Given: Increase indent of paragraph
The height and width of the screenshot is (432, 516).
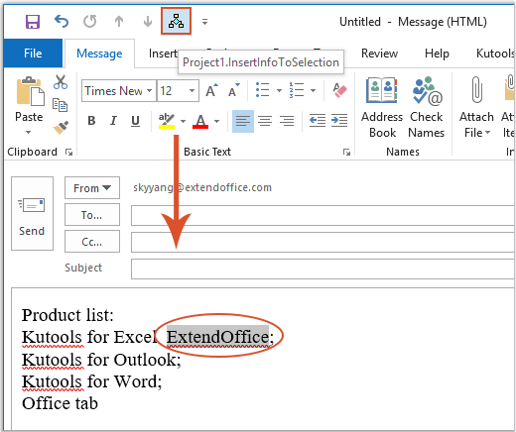Looking at the screenshot, I should [339, 121].
